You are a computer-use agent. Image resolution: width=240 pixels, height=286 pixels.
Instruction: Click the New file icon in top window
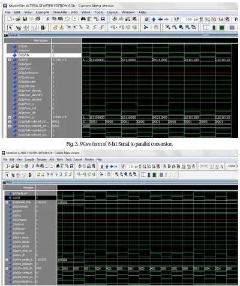tap(9, 19)
